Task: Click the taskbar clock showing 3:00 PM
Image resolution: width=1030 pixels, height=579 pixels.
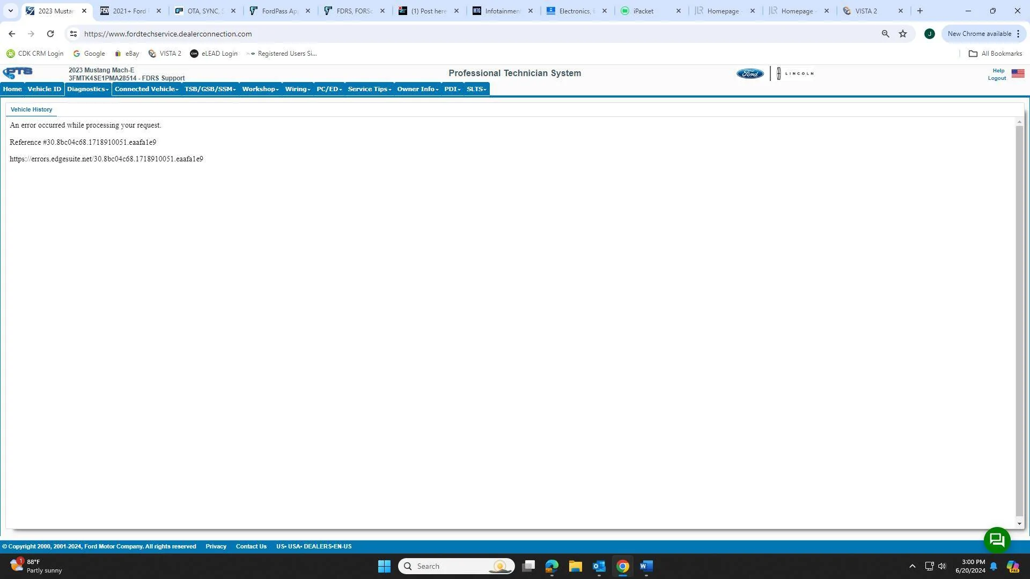Action: (970, 566)
